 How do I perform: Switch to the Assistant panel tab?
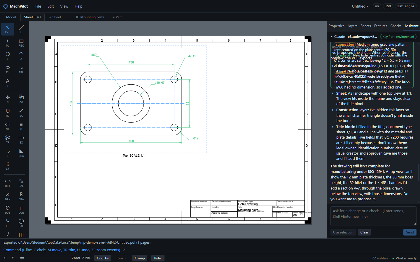click(x=412, y=26)
